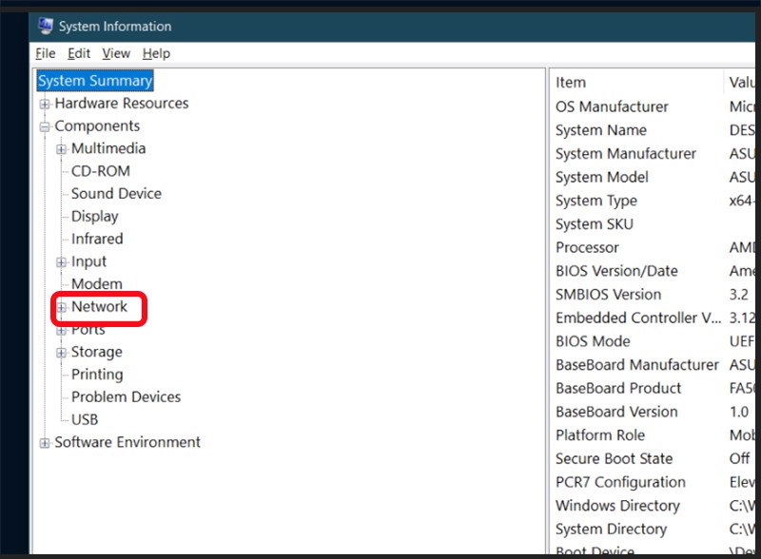Screen dimensions: 761x559
Task: Click the Embedded Controller Version row
Action: pos(654,318)
